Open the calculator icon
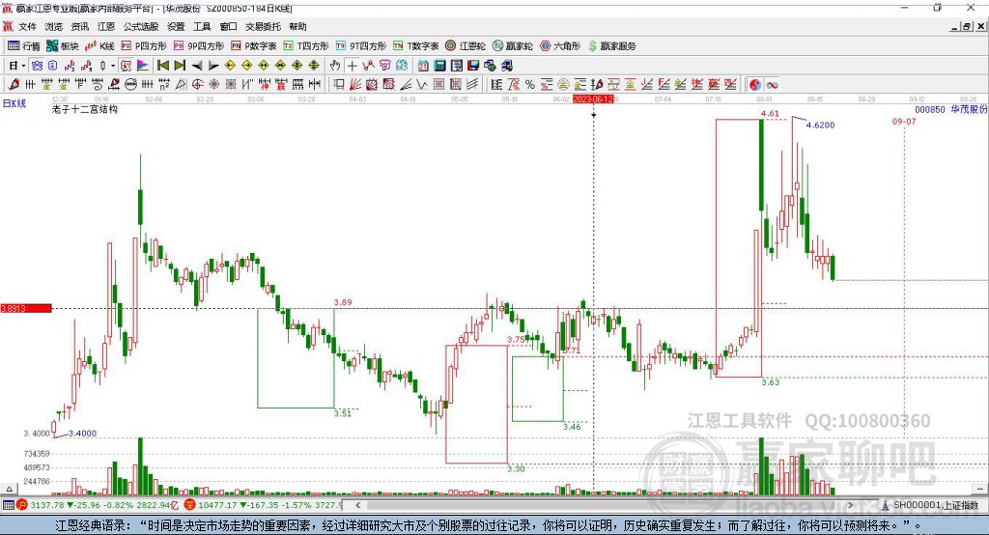This screenshot has width=989, height=535. [x=439, y=66]
